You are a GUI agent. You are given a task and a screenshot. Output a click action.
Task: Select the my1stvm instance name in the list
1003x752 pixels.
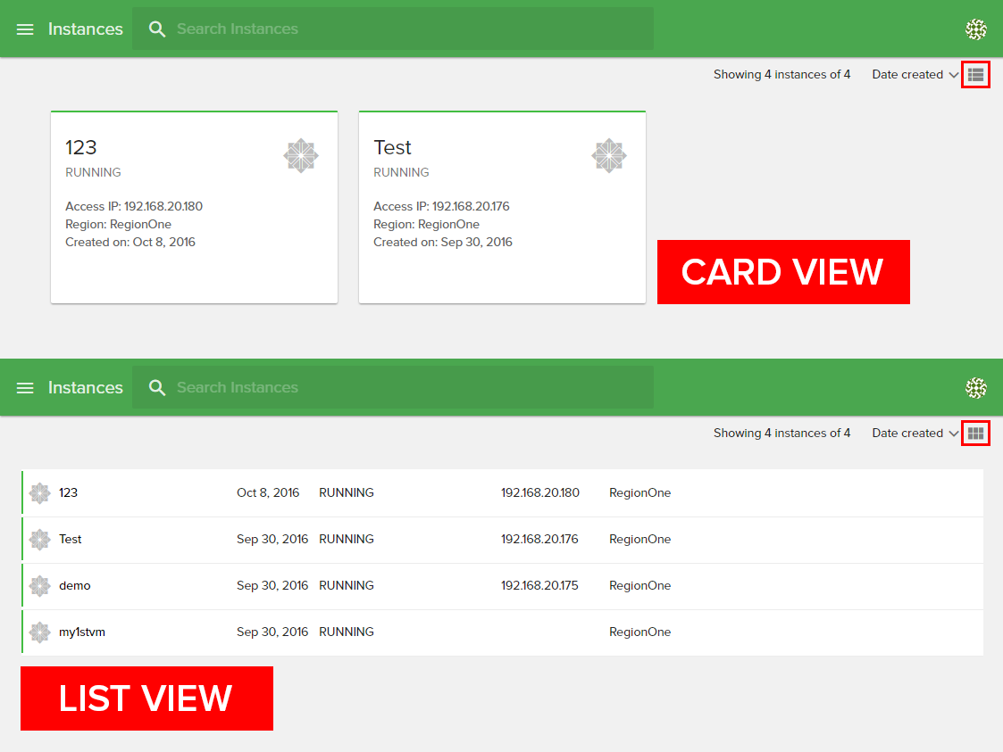[x=82, y=632]
